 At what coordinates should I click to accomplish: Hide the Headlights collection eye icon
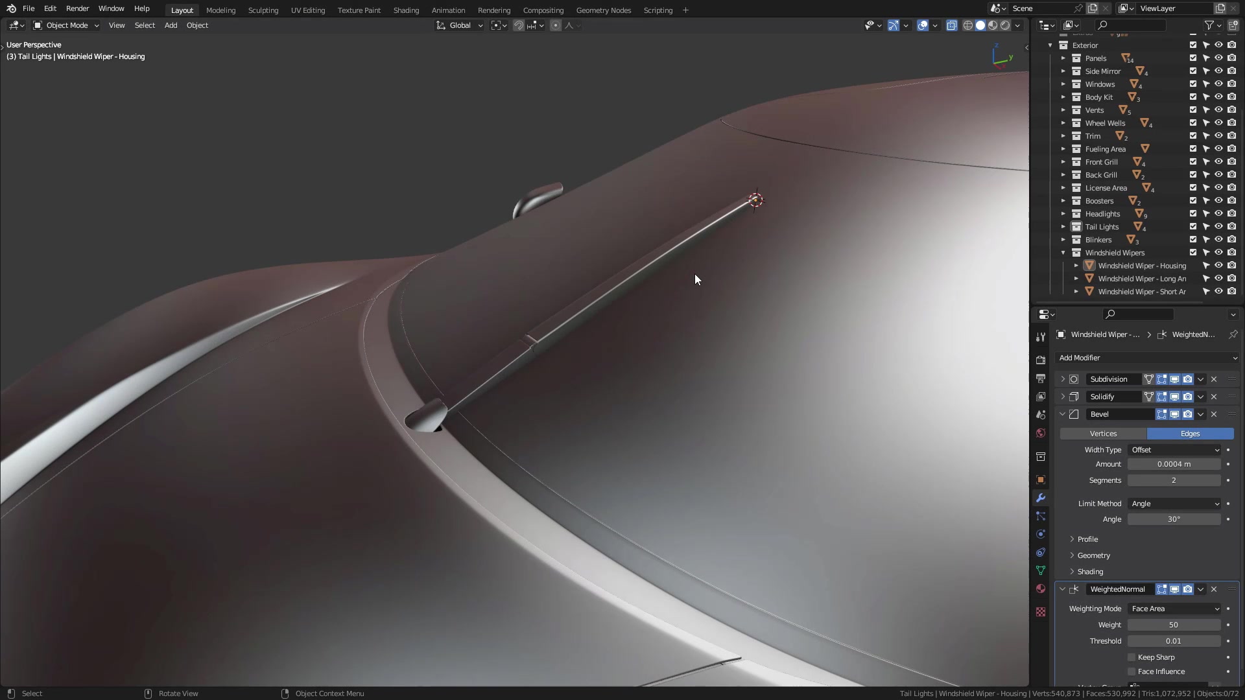coord(1219,214)
